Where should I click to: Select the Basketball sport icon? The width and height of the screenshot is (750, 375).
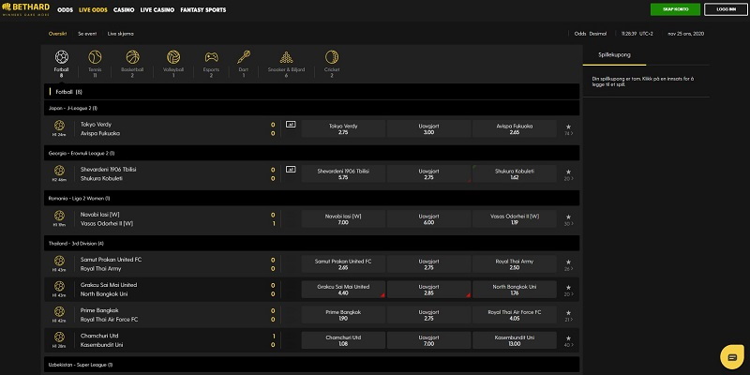point(132,57)
